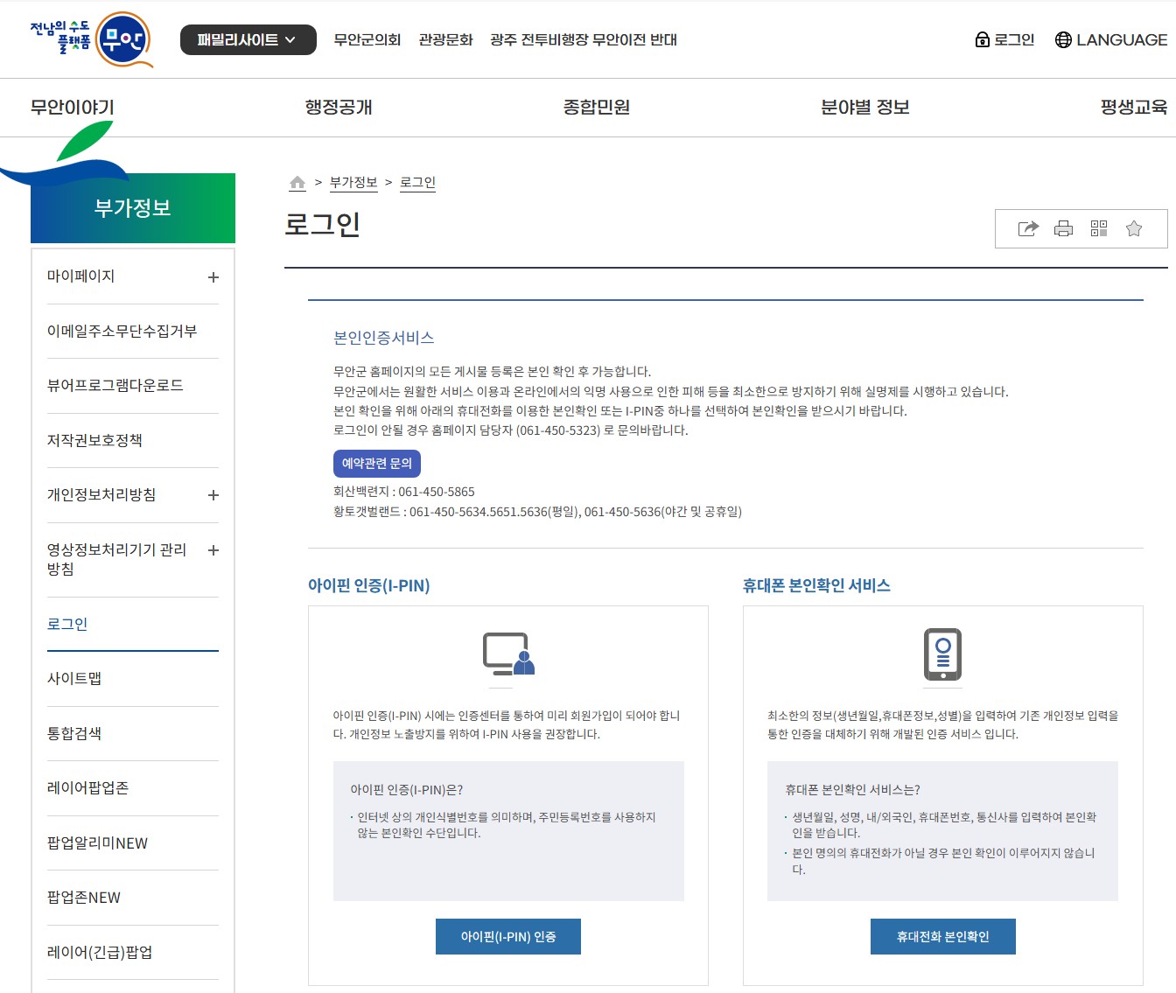
Task: Open 개인정보처리방침 sidebar item
Action: tap(101, 494)
